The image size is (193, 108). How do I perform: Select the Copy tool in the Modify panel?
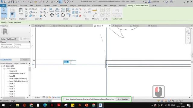[57, 15]
